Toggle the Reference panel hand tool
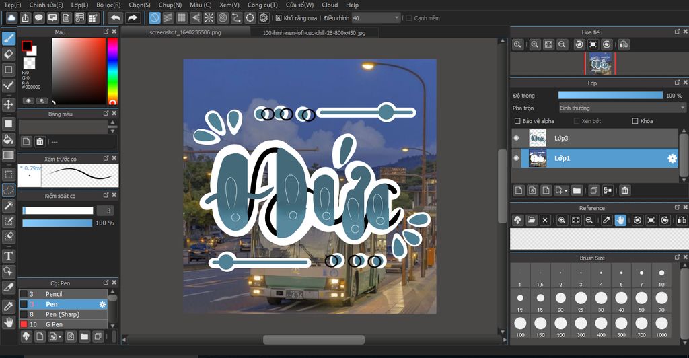 620,220
